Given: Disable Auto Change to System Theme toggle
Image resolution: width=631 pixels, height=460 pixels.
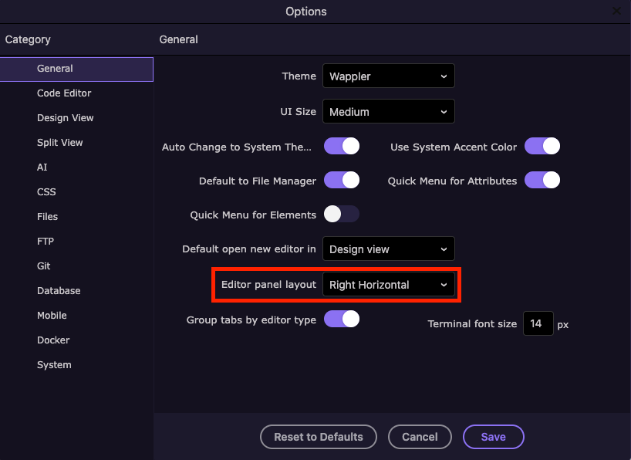Looking at the screenshot, I should [x=342, y=146].
